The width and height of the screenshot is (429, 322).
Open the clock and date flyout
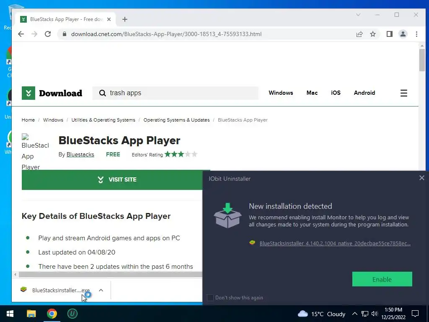[x=393, y=314]
